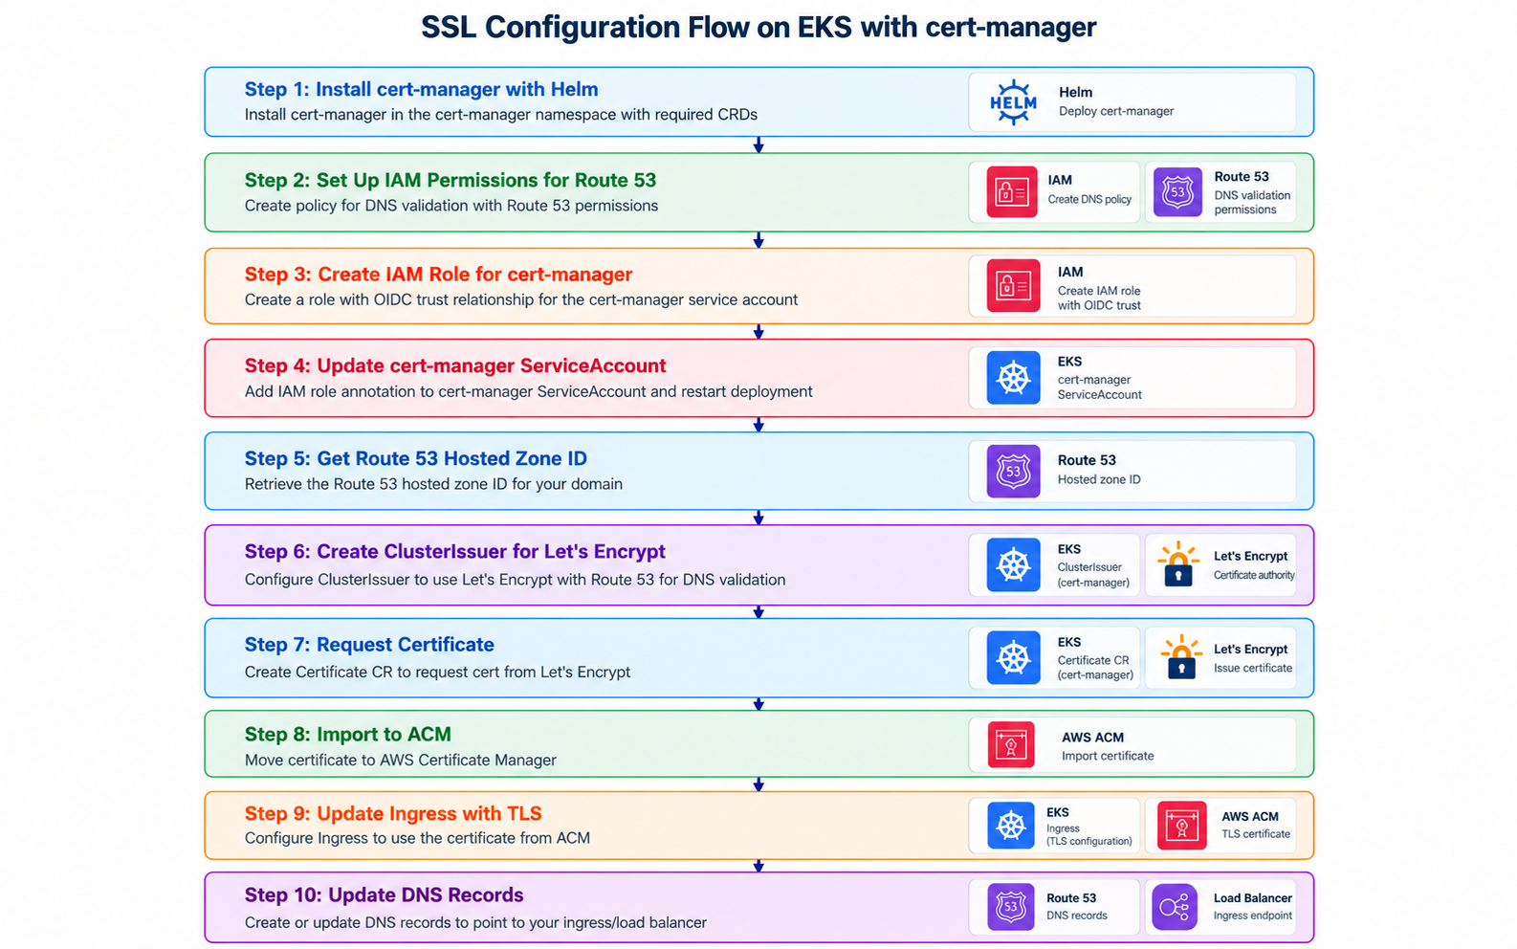
Task: Click the EKS icon labeled Ingress TLS configuration
Action: [x=1011, y=826]
